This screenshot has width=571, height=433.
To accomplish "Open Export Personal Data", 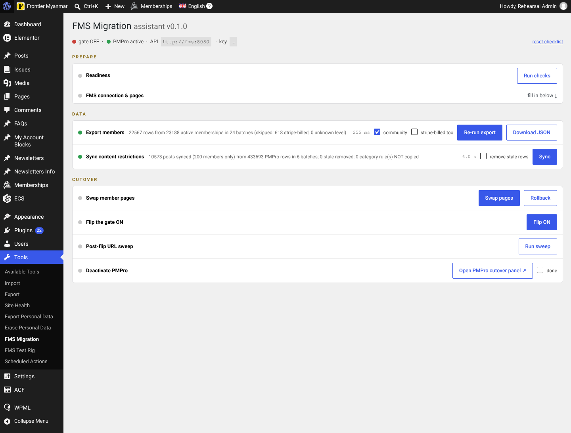I will click(29, 317).
